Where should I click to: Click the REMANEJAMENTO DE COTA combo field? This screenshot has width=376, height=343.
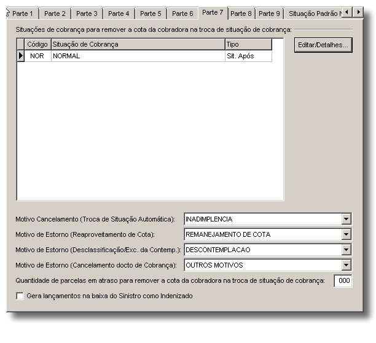tap(268, 234)
